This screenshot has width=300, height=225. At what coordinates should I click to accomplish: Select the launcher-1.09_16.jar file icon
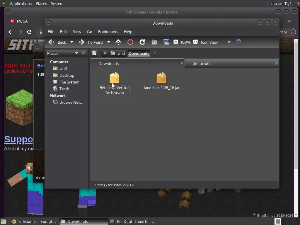tap(161, 77)
